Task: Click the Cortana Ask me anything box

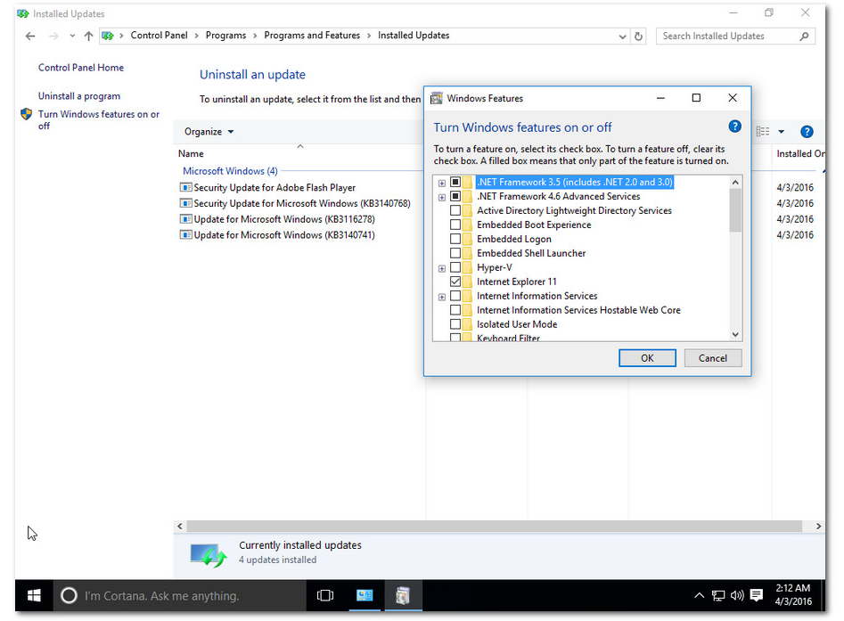Action: [180, 596]
